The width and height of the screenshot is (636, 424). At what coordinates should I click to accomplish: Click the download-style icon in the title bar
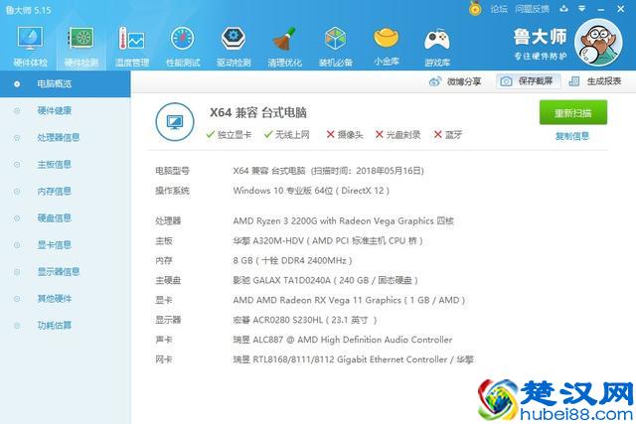click(x=563, y=9)
